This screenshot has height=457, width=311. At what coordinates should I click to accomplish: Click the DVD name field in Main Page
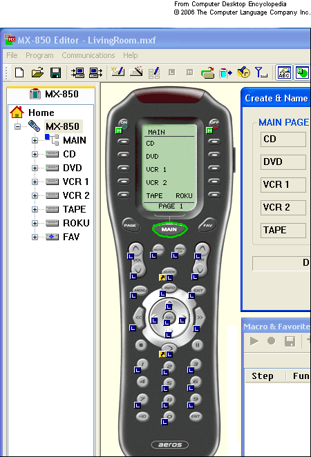pos(283,162)
